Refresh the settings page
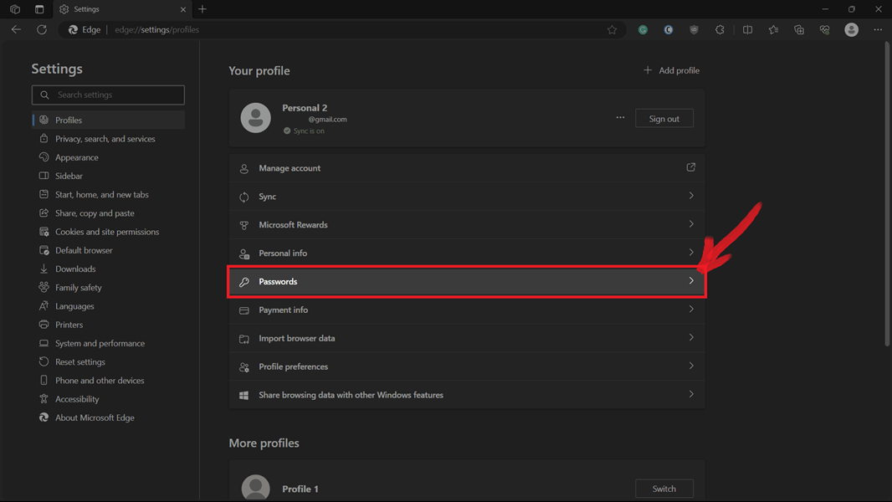The image size is (892, 502). pyautogui.click(x=42, y=29)
